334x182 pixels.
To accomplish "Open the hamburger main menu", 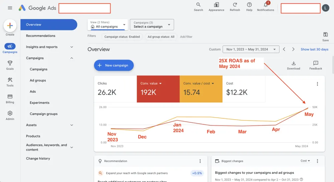I will [x=10, y=8].
